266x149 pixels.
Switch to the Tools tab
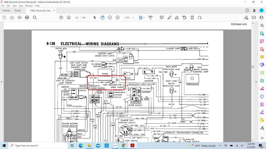click(x=18, y=11)
